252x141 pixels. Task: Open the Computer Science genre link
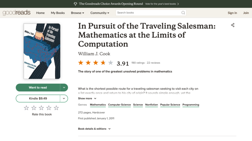click(119, 105)
